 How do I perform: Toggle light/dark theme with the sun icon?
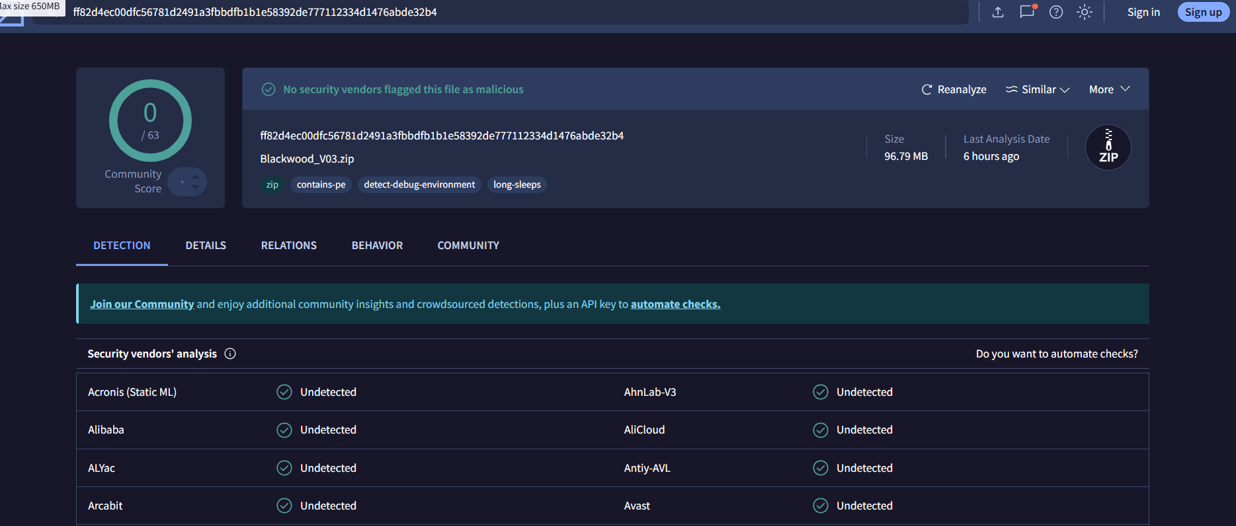[1085, 12]
